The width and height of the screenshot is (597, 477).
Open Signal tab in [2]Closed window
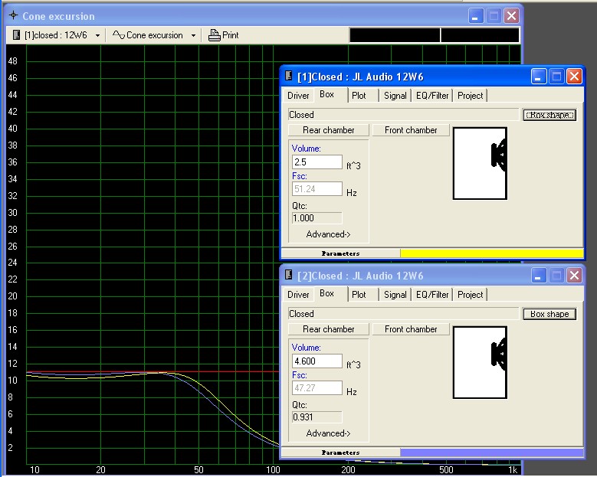[395, 295]
